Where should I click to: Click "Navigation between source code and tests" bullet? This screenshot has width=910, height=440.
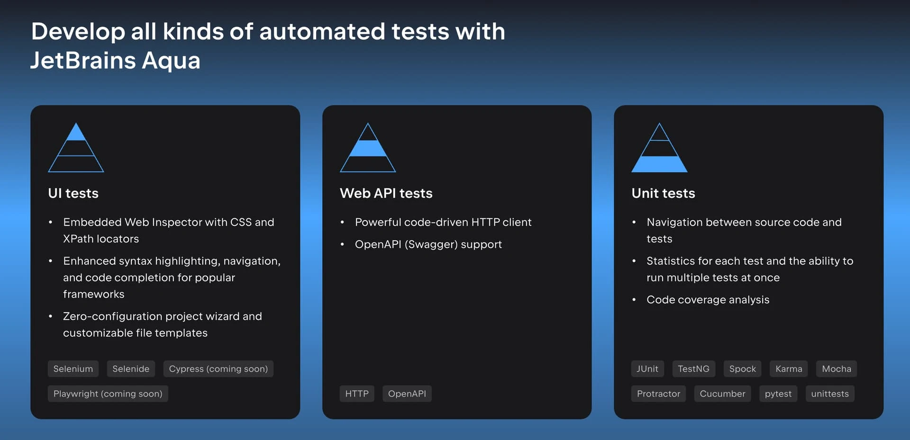click(x=744, y=230)
